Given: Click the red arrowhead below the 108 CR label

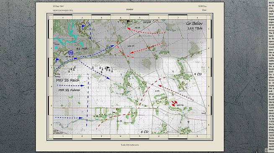Looking at the screenshot, I should coord(132,52).
